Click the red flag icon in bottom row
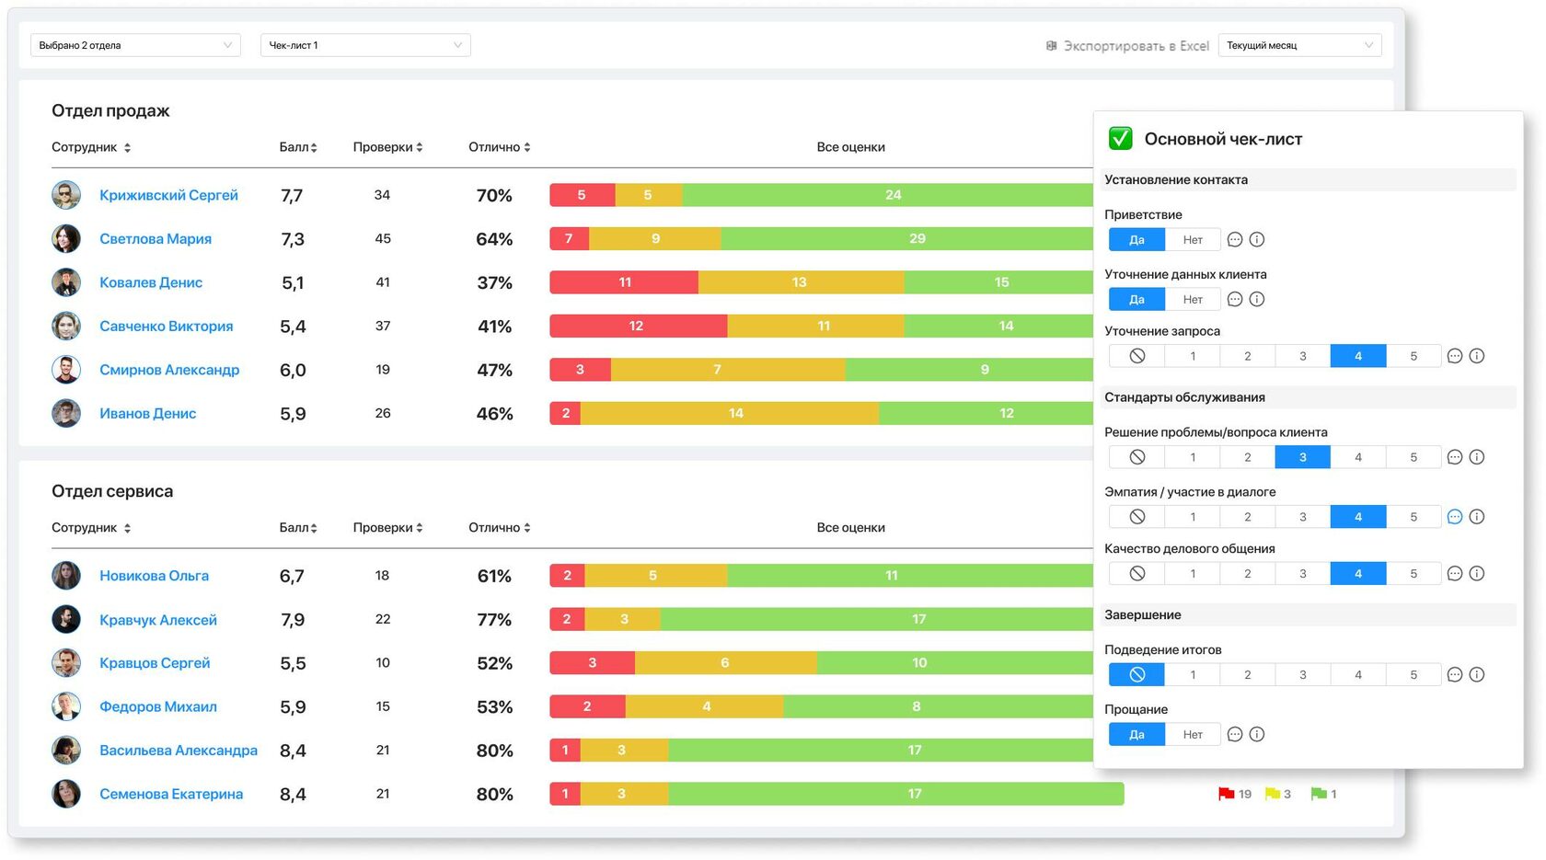 coord(1226,794)
